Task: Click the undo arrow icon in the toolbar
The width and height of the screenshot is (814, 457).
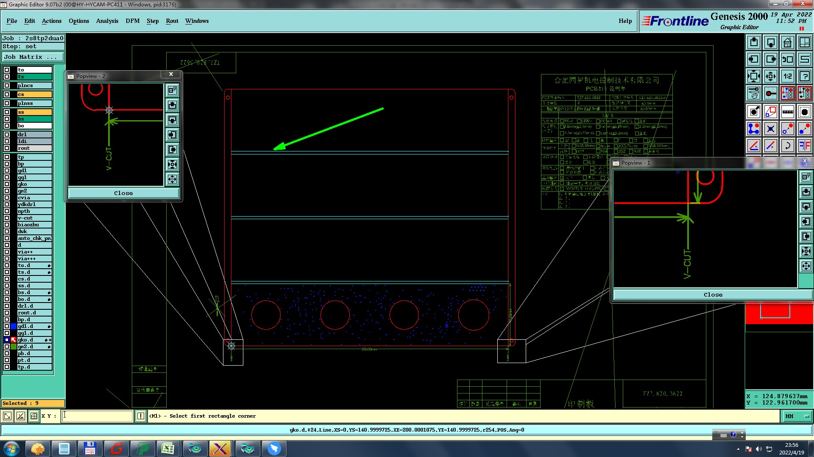Action: click(787, 146)
